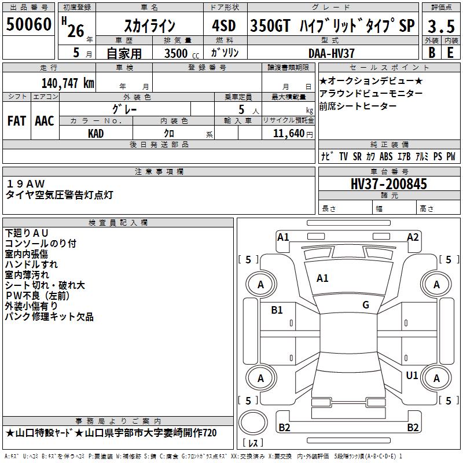Click SR in the equipment list
The height and width of the screenshot is (463, 463).
point(357,156)
